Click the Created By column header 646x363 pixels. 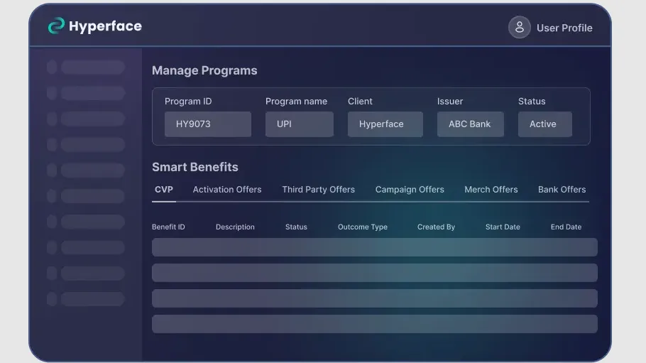(x=436, y=227)
